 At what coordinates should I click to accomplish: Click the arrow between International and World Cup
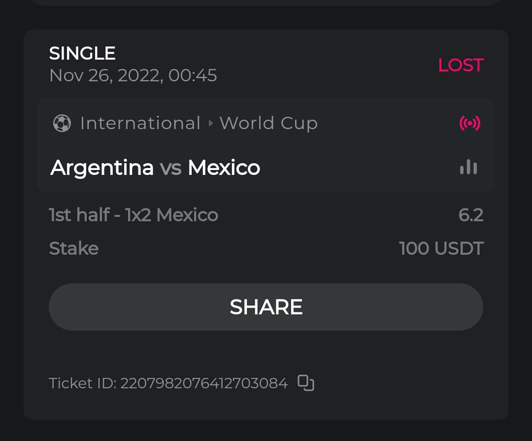(x=211, y=123)
